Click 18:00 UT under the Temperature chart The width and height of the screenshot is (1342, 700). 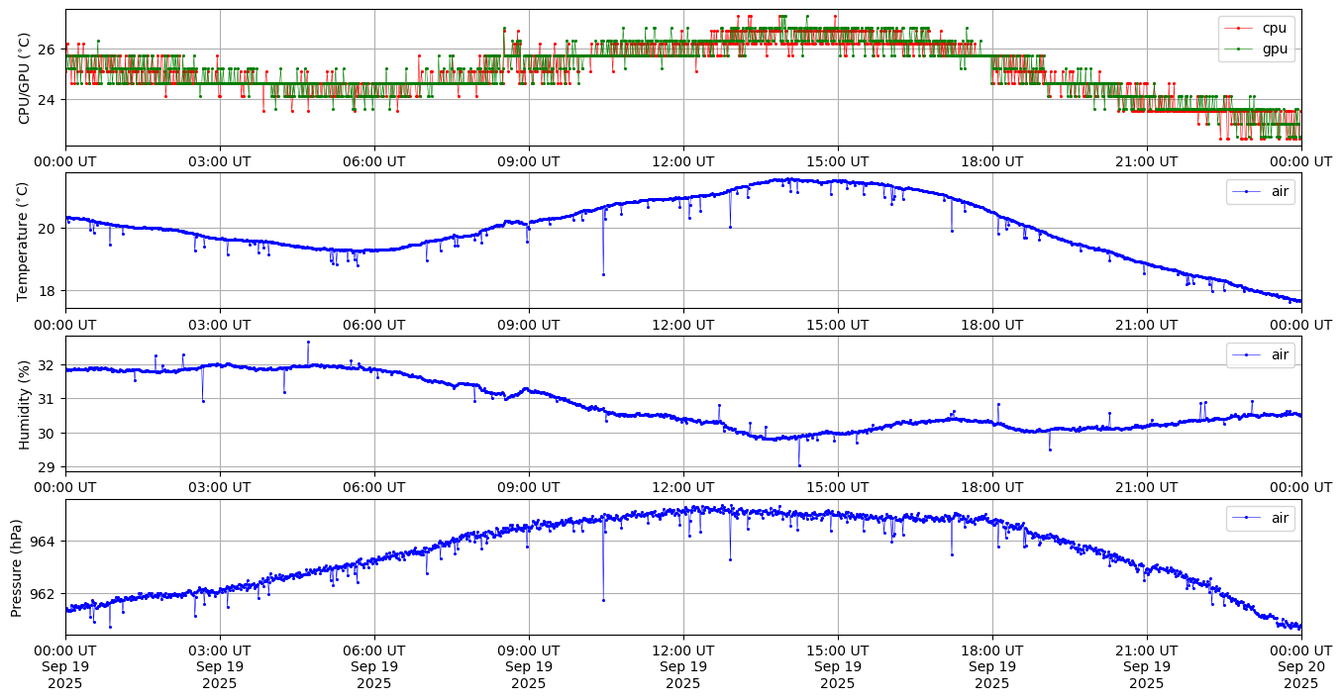992,325
